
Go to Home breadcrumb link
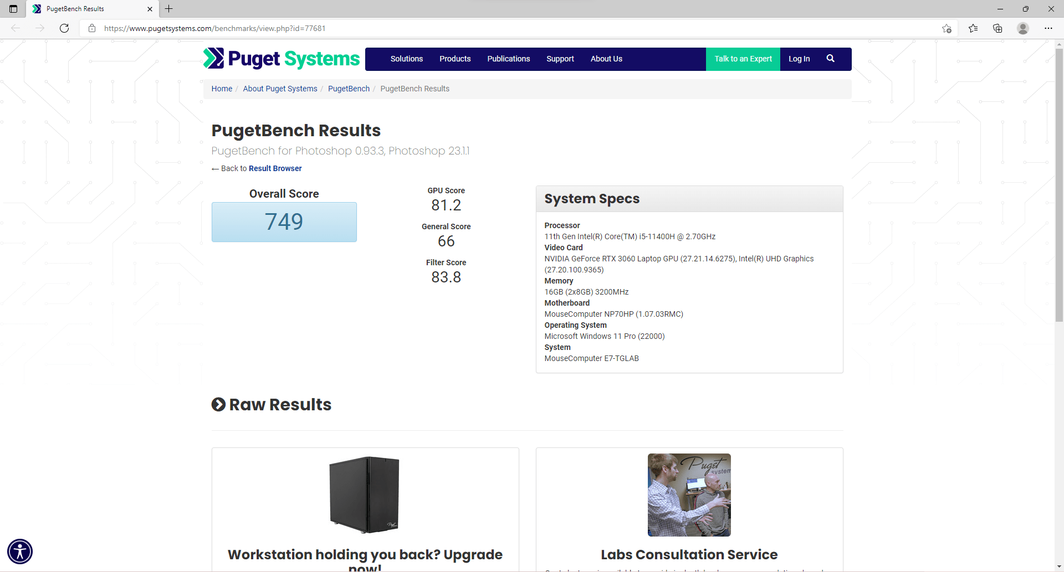(222, 89)
